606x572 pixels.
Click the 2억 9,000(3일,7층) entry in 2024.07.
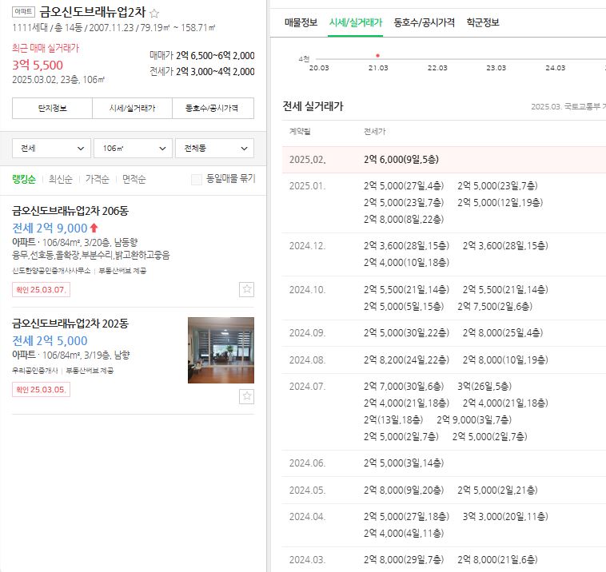pyautogui.click(x=474, y=420)
